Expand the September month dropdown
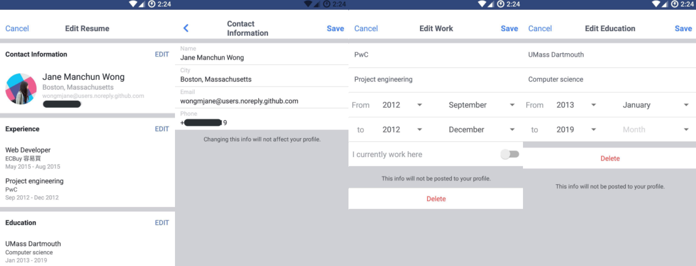 coord(482,105)
